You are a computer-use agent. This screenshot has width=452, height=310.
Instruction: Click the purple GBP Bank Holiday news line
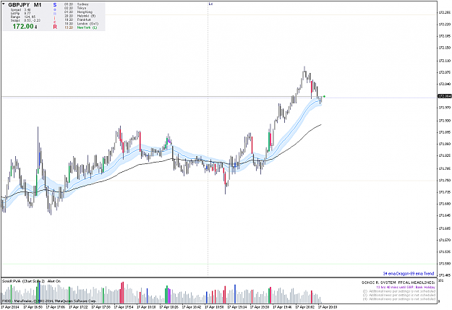(x=406, y=288)
